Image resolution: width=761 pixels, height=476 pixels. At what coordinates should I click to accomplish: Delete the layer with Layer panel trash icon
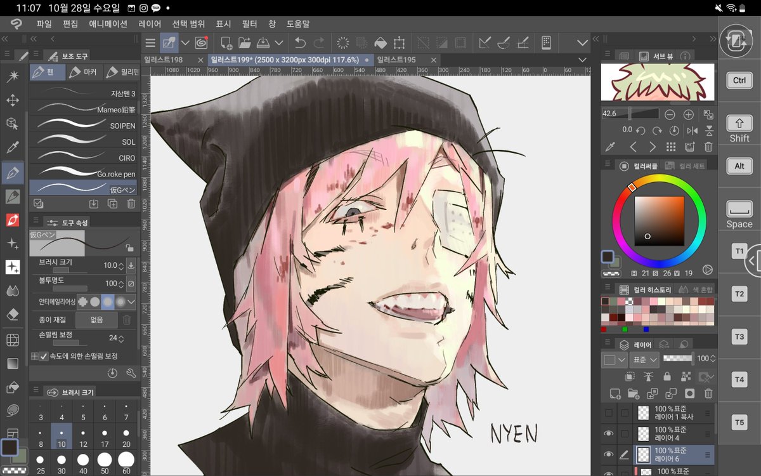(x=708, y=393)
